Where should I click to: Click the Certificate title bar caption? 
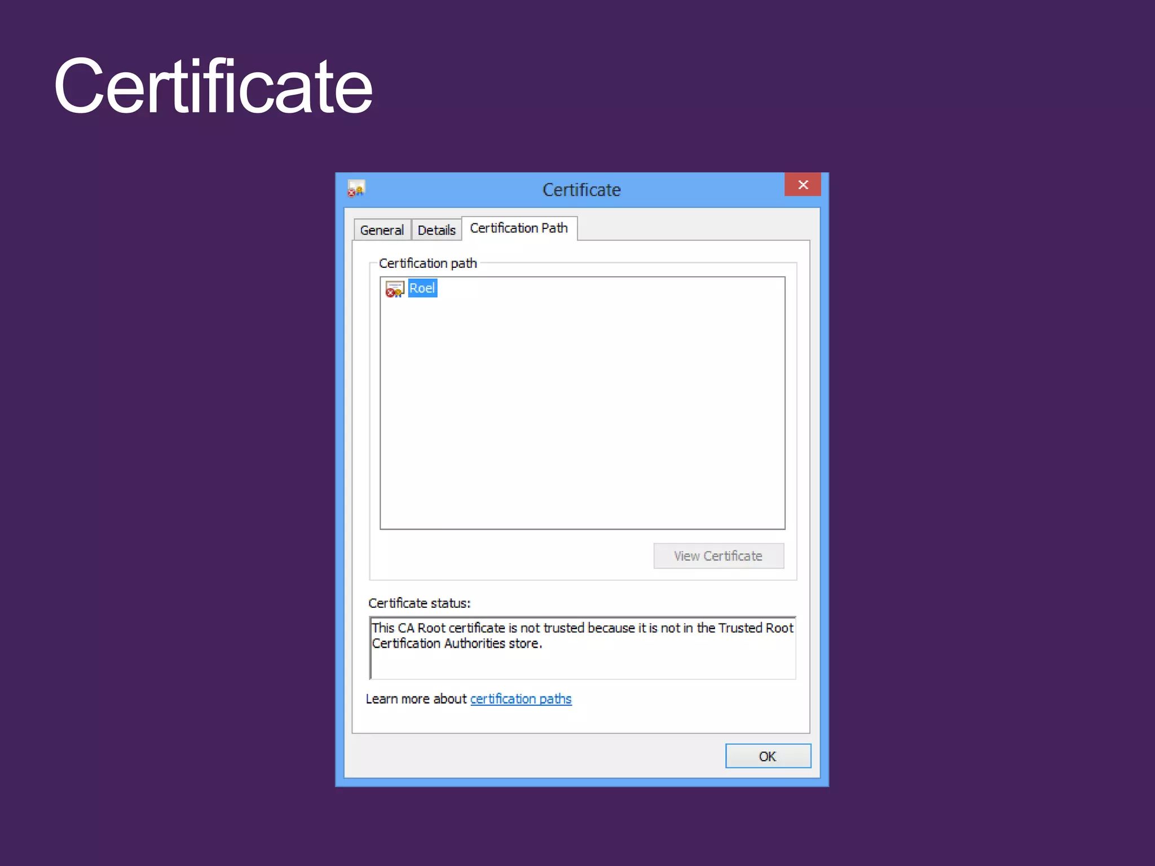tap(581, 190)
